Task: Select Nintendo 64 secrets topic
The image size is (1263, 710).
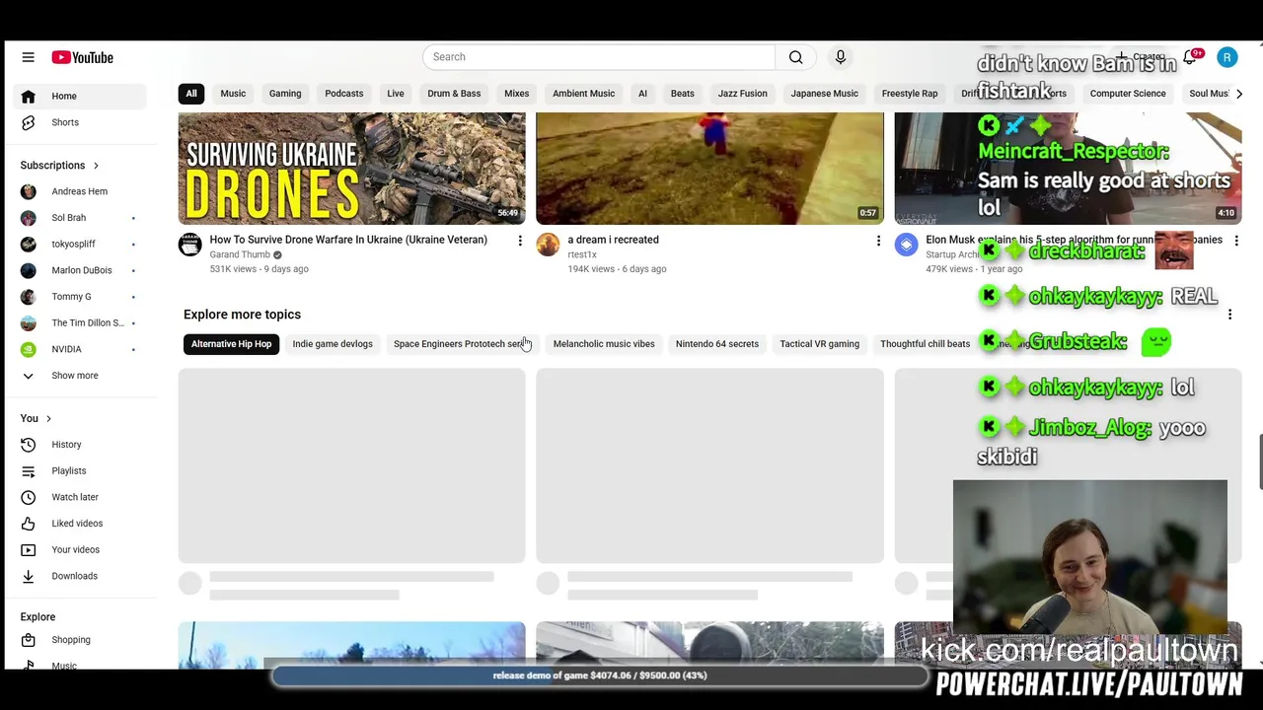Action: (717, 344)
